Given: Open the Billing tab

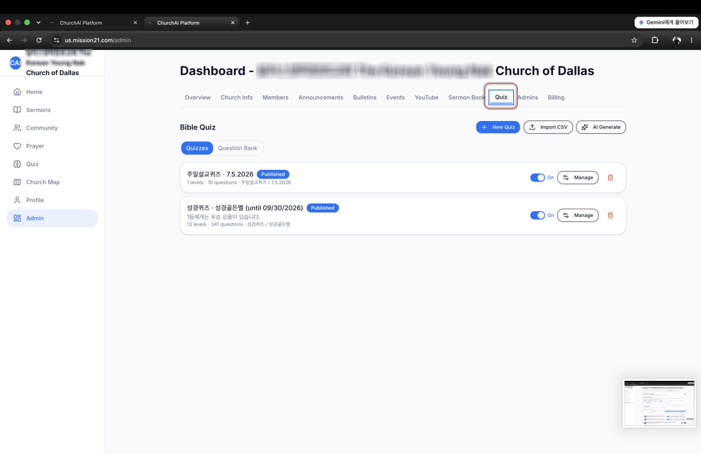Looking at the screenshot, I should [x=556, y=97].
